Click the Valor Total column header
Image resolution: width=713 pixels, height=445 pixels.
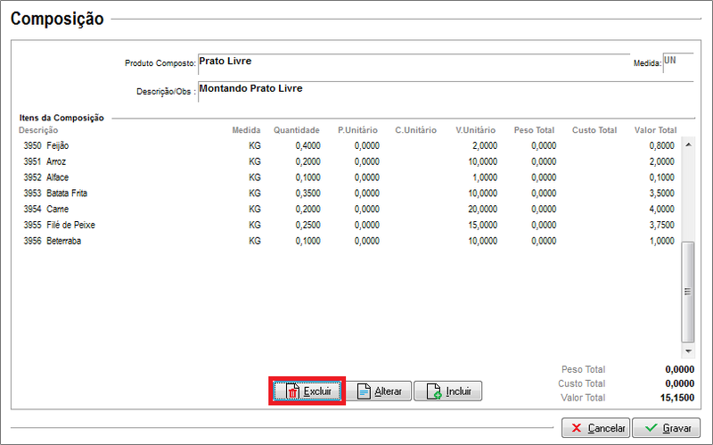pos(655,130)
